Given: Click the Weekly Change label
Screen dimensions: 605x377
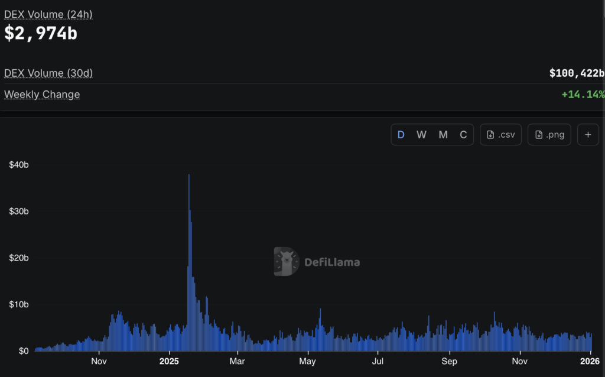Looking at the screenshot, I should coord(42,94).
